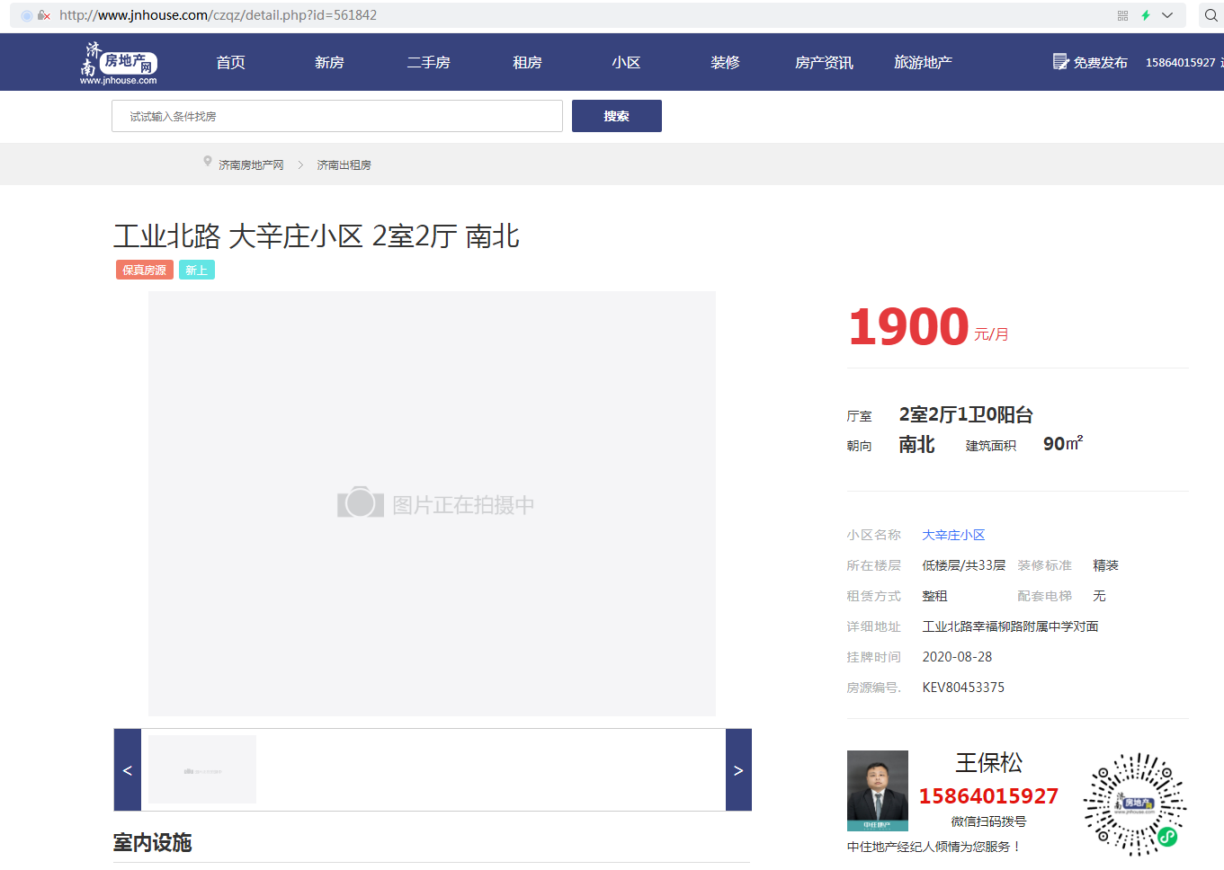The height and width of the screenshot is (870, 1224).
Task: Open the 租房 navigation tab
Action: pos(527,62)
